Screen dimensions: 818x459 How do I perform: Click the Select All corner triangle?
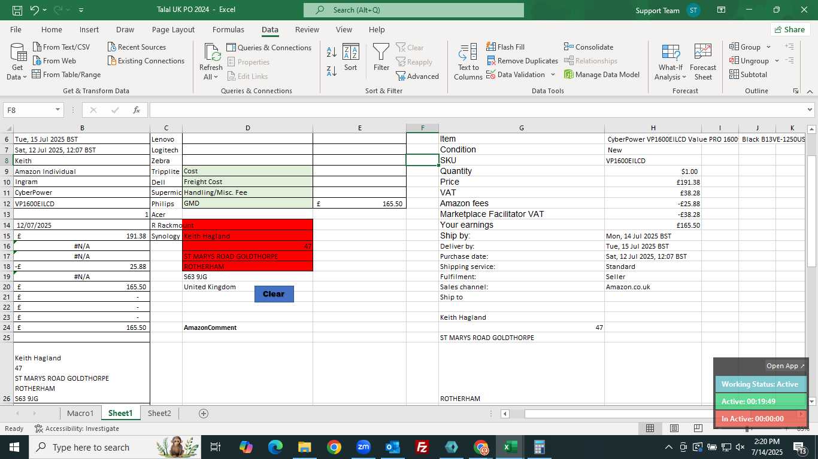[8, 128]
